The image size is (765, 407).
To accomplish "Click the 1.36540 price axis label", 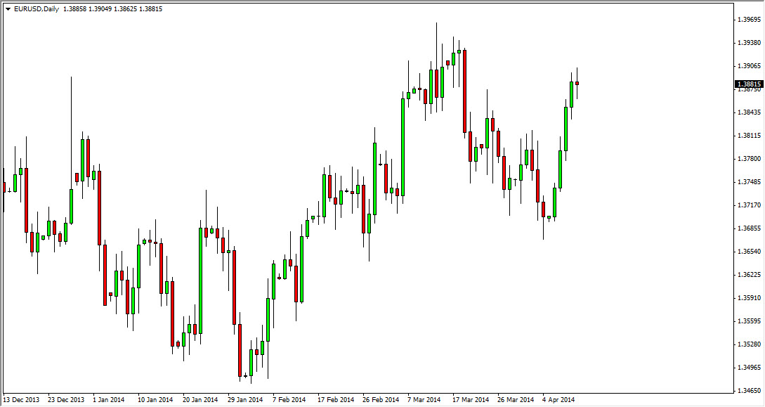I will tap(750, 252).
